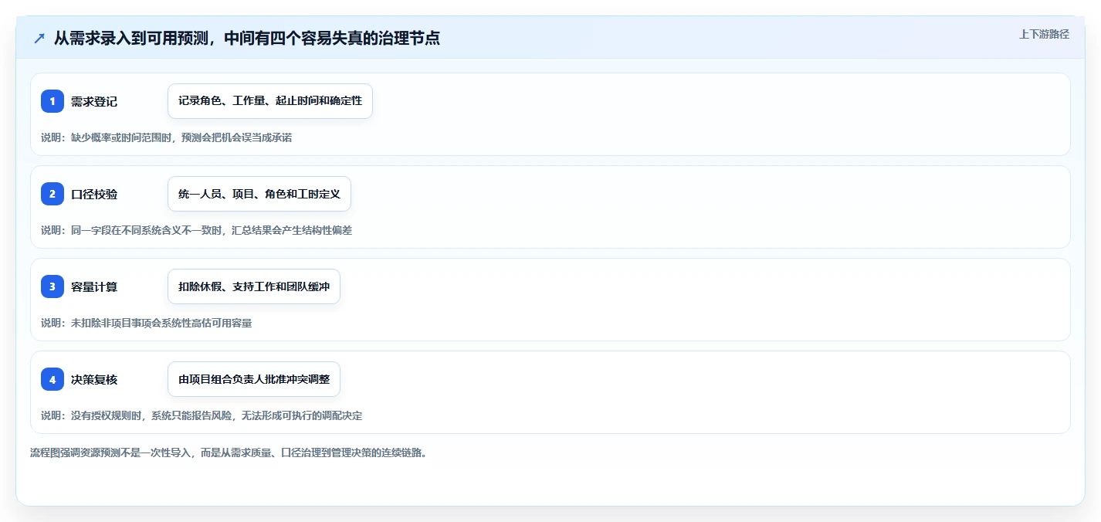The width and height of the screenshot is (1101, 522).
Task: Click the 扣除休假、支持工作和团队缓冲 chip
Action: [x=254, y=286]
